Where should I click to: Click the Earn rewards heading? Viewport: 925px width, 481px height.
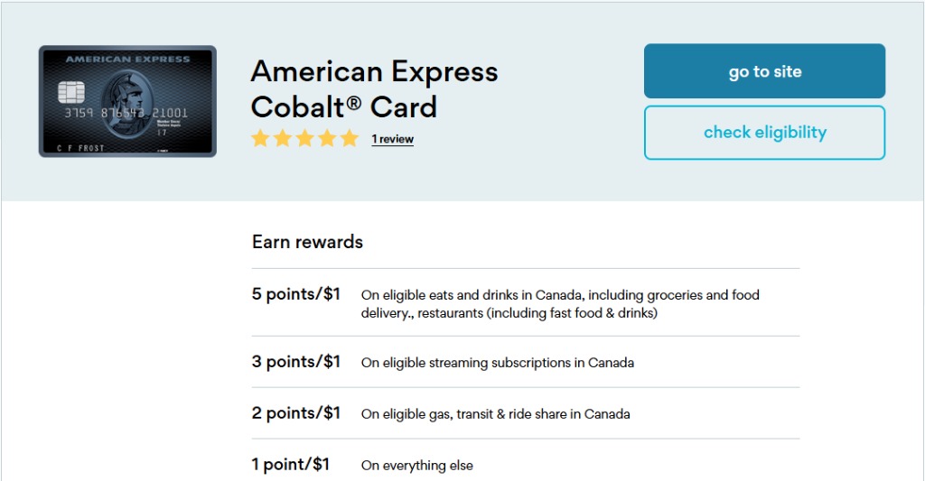coord(307,242)
